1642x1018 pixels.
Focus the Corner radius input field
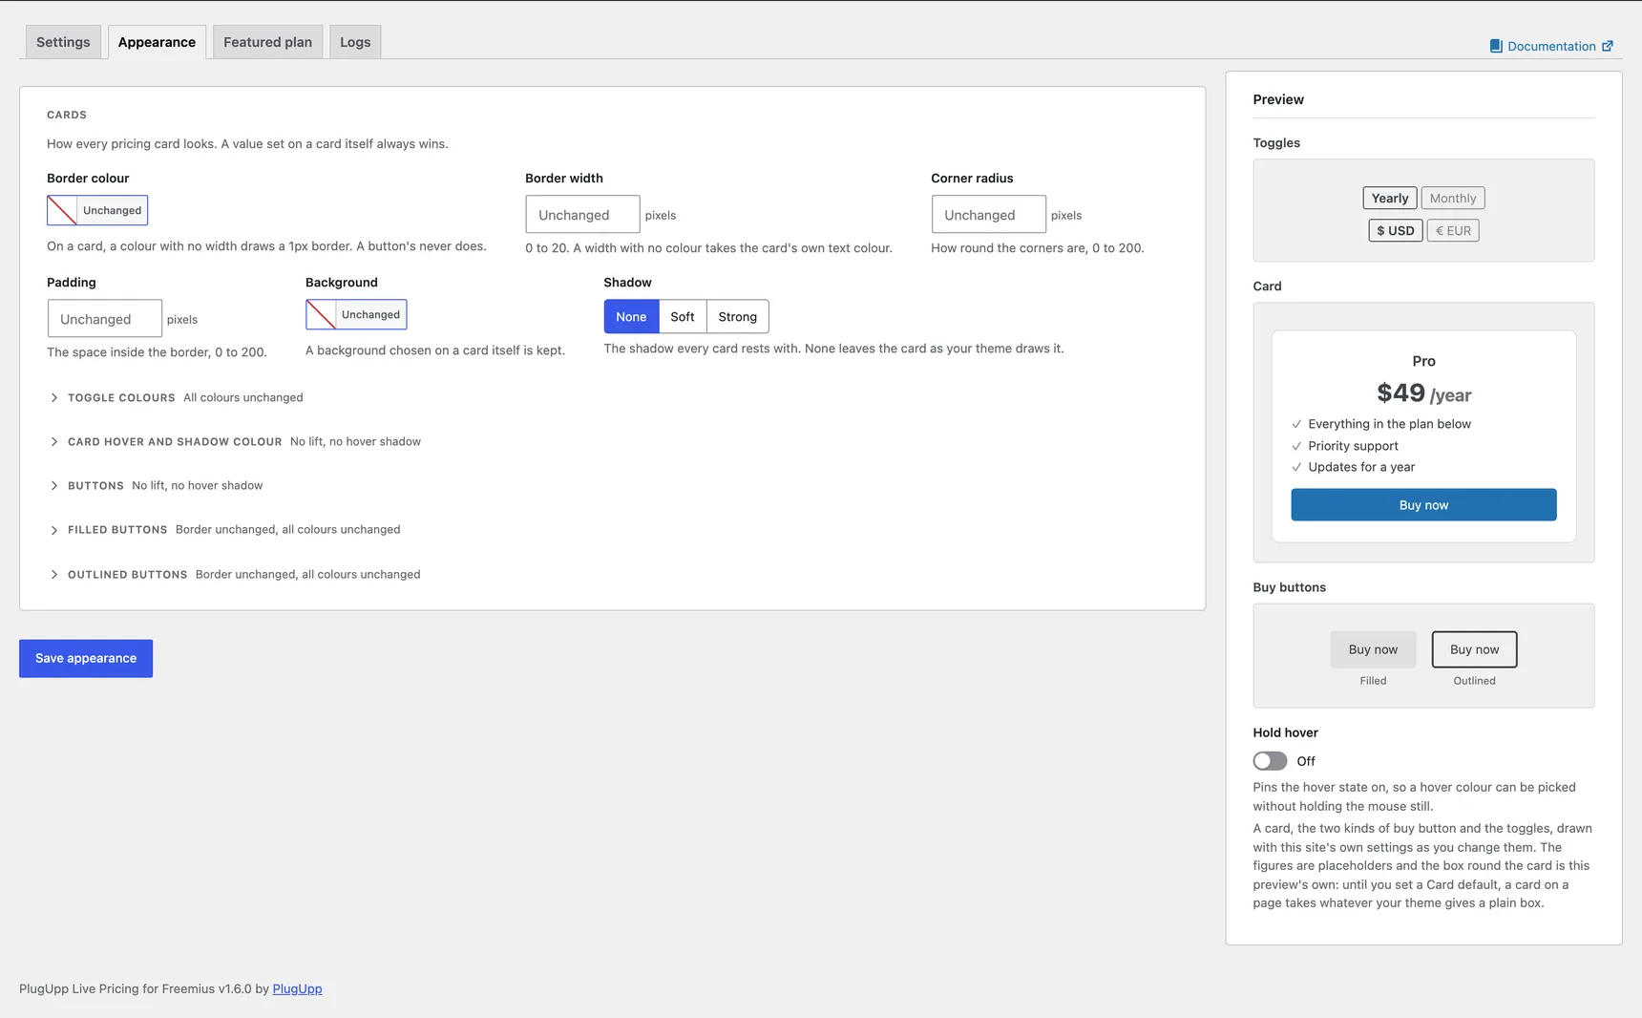[x=988, y=215]
